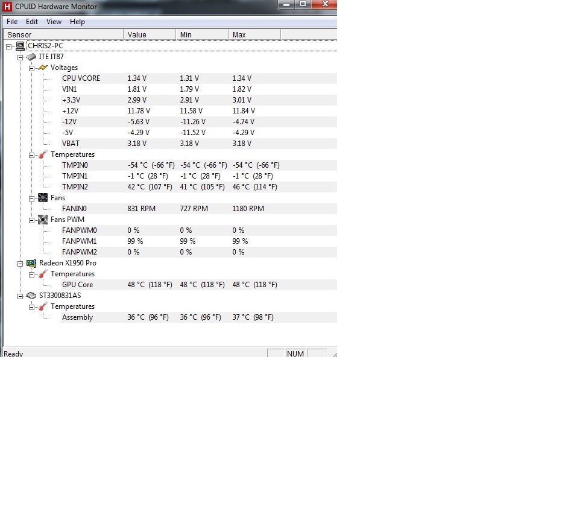
Task: Click the Max column header
Action: tap(254, 35)
